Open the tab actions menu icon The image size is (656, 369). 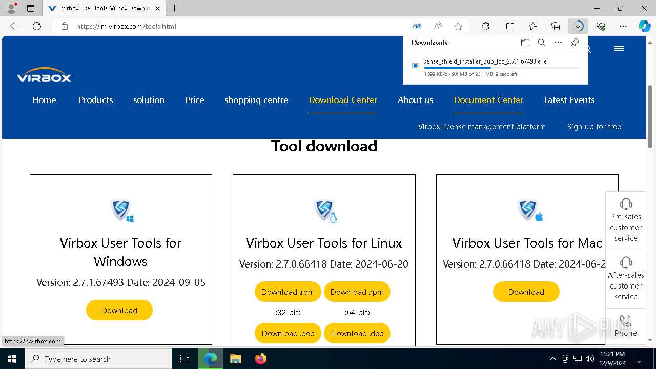pos(31,8)
